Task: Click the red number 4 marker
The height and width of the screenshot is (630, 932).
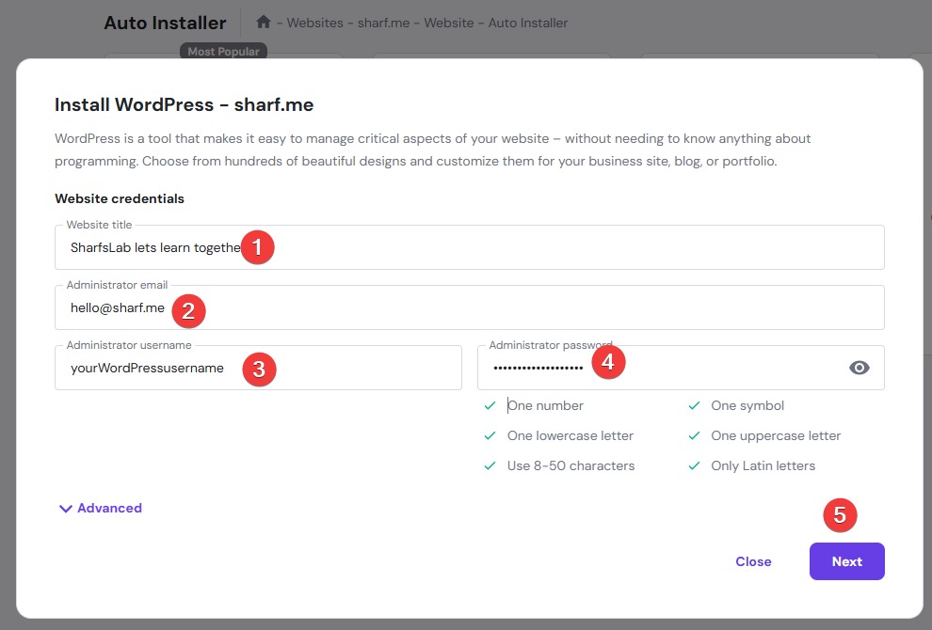Action: [608, 361]
